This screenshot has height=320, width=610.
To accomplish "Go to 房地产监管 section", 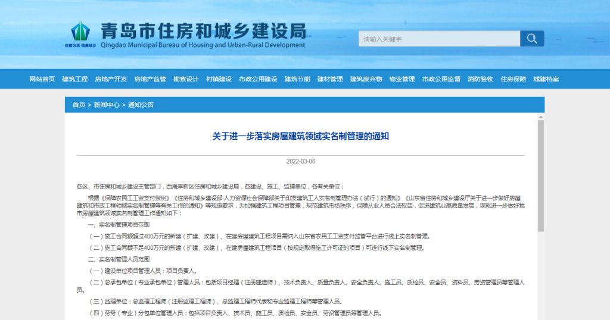I will [150, 79].
